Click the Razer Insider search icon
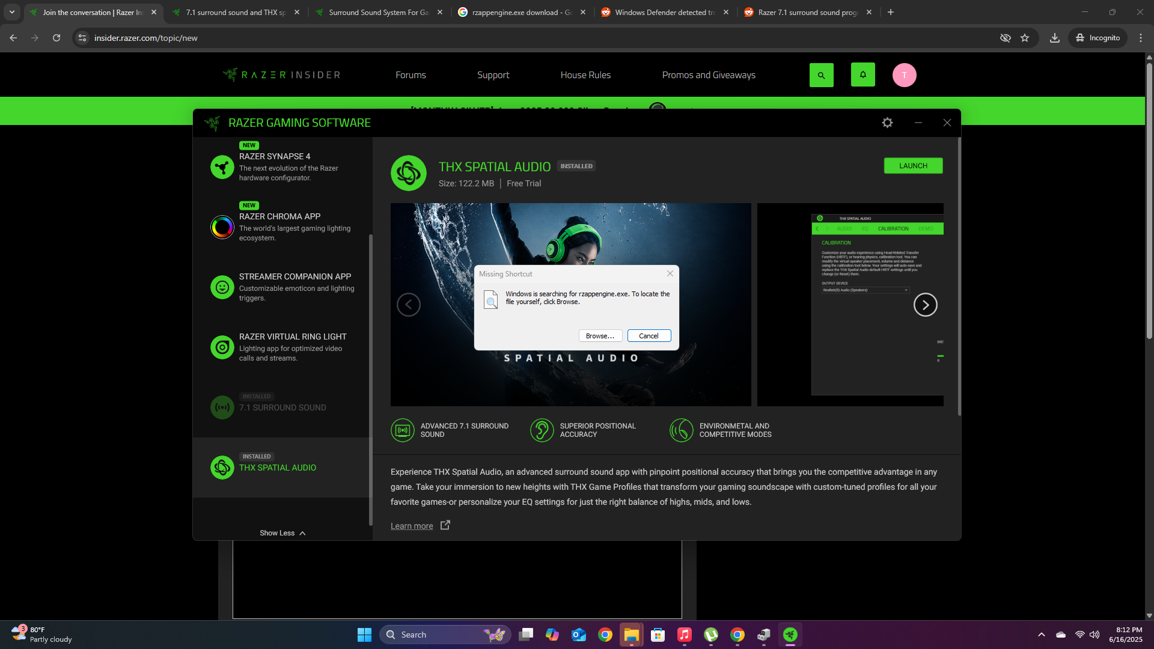Screen dimensions: 1154x649 pos(822,75)
